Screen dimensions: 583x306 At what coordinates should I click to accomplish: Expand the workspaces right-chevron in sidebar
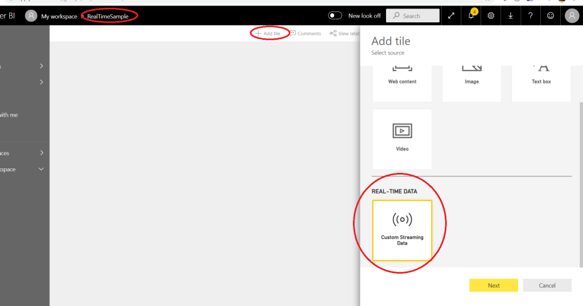(42, 153)
